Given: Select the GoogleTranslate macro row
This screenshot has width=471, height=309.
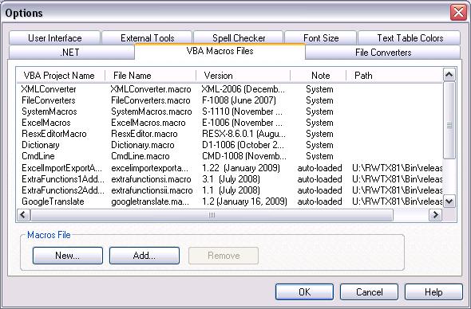Looking at the screenshot, I should 230,201.
